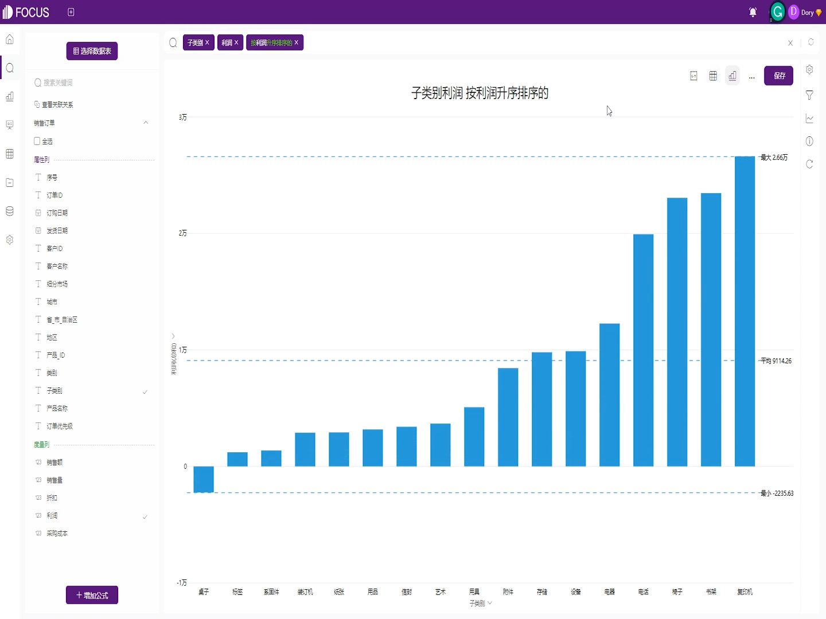Open chart settings gear on right panel
Screen dimensions: 826x619
[x=809, y=69]
